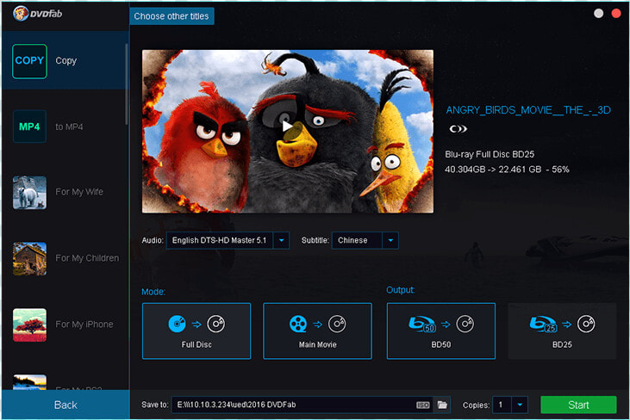Viewport: 630px width, 420px height.
Task: Click the Back button
Action: [x=65, y=405]
